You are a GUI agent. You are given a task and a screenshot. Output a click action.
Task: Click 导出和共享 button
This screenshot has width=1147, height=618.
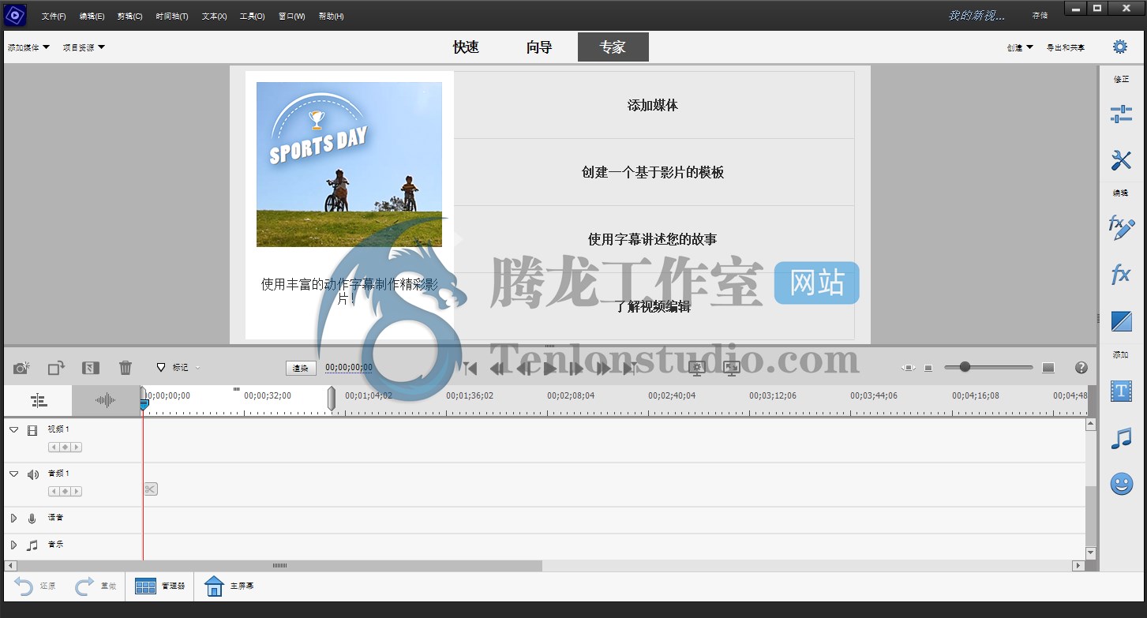coord(1066,47)
